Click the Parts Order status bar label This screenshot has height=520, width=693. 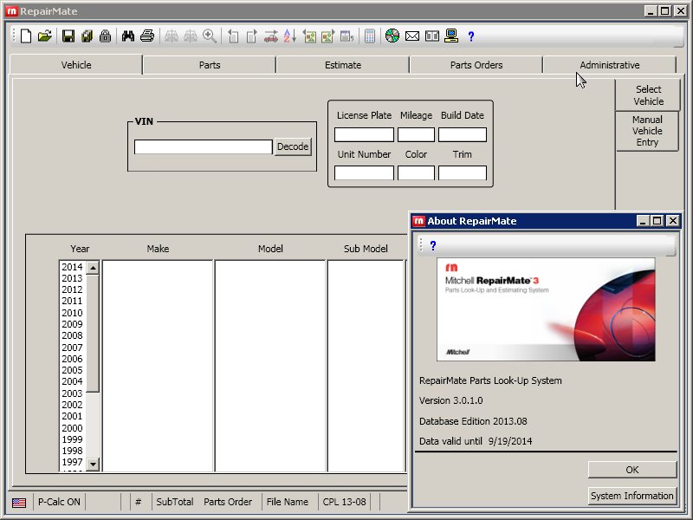click(x=228, y=503)
